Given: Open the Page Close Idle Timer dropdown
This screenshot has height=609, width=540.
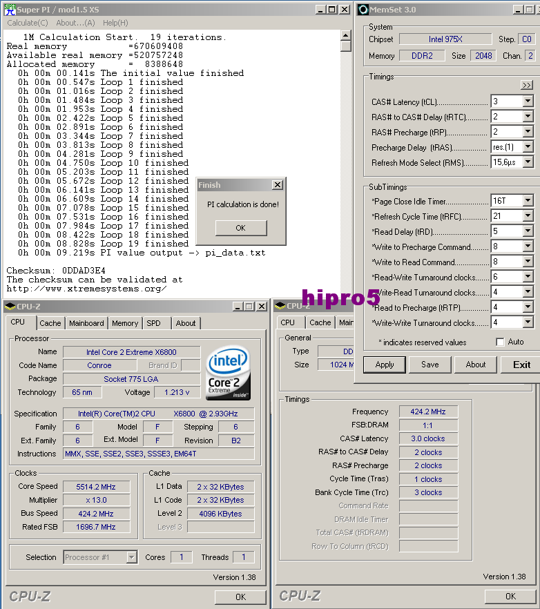Looking at the screenshot, I should click(528, 201).
